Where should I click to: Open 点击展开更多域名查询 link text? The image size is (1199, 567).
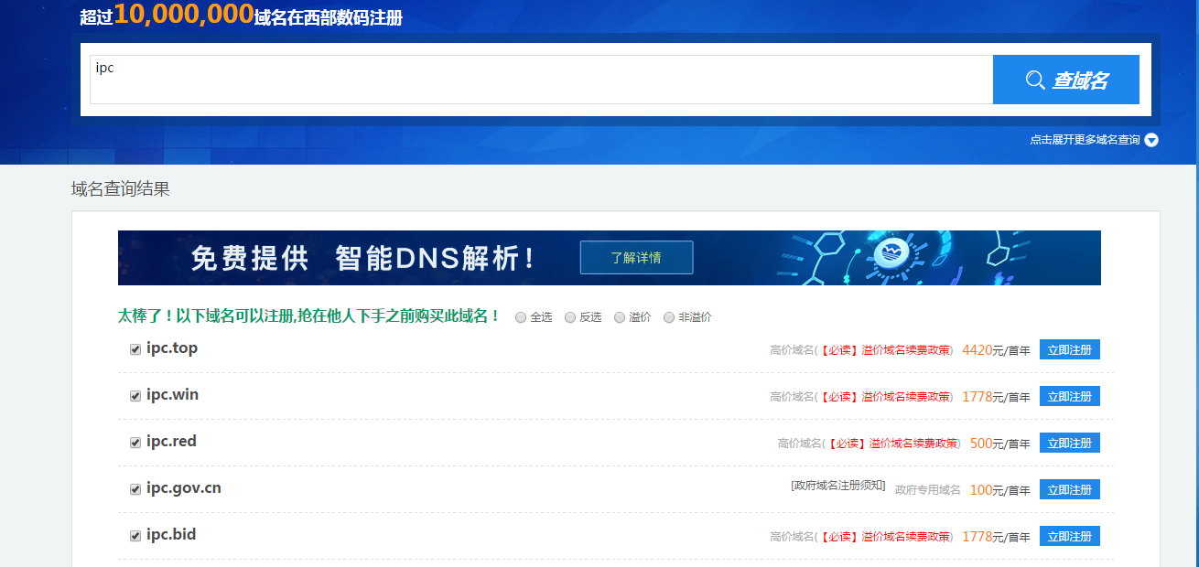click(x=1085, y=140)
